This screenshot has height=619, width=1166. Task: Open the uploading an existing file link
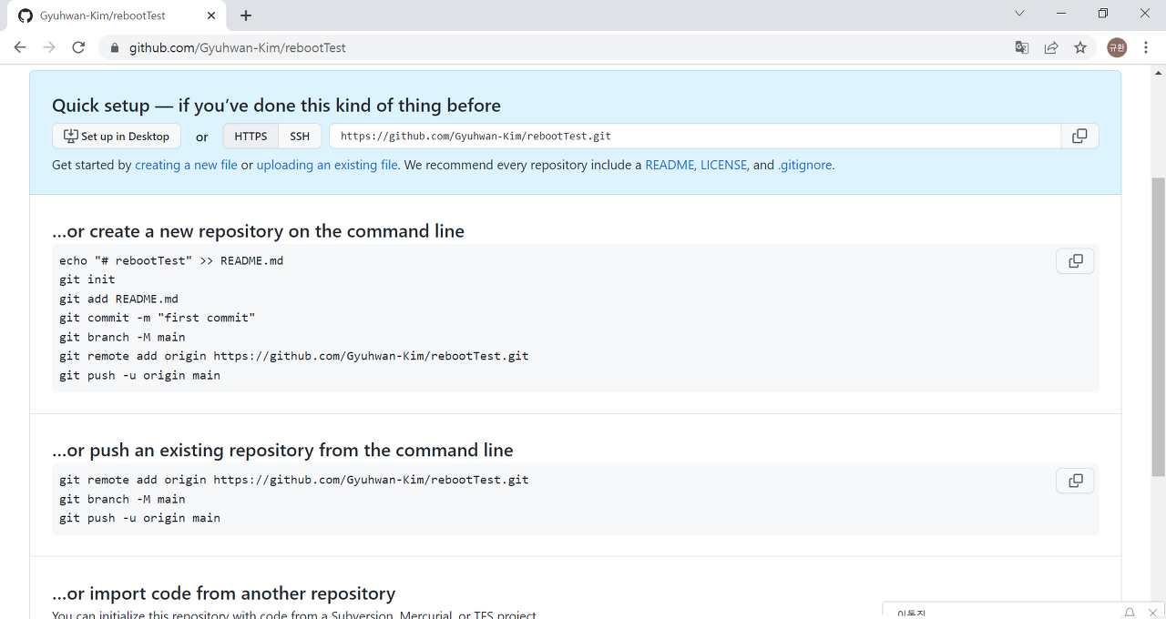pos(327,165)
